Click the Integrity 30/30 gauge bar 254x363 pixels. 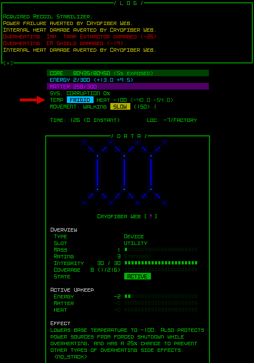(161, 263)
